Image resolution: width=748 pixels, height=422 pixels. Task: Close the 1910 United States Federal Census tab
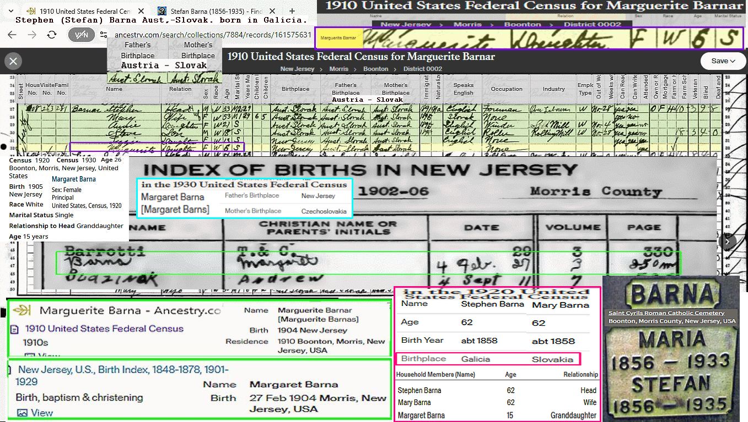tap(141, 11)
